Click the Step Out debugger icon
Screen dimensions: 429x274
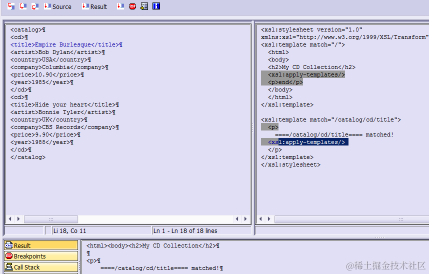35,6
